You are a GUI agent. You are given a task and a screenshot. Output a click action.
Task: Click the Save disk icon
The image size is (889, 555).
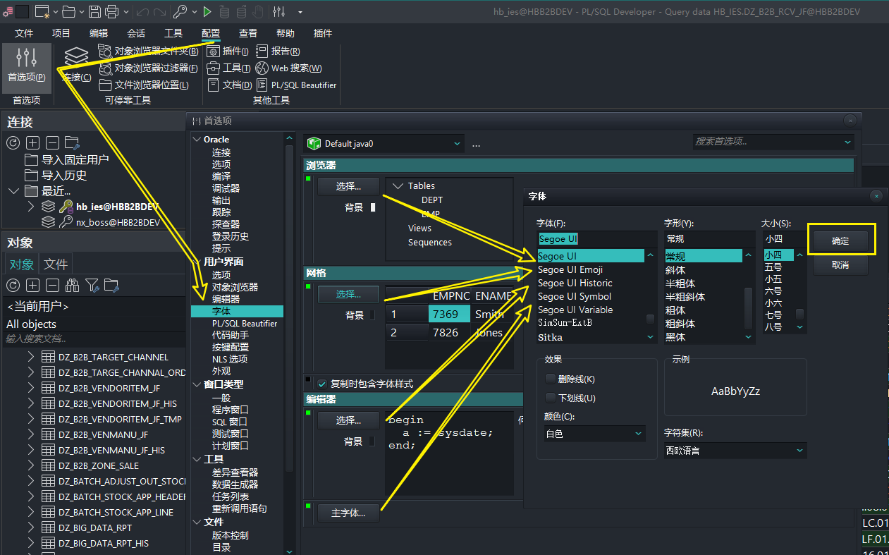click(96, 11)
